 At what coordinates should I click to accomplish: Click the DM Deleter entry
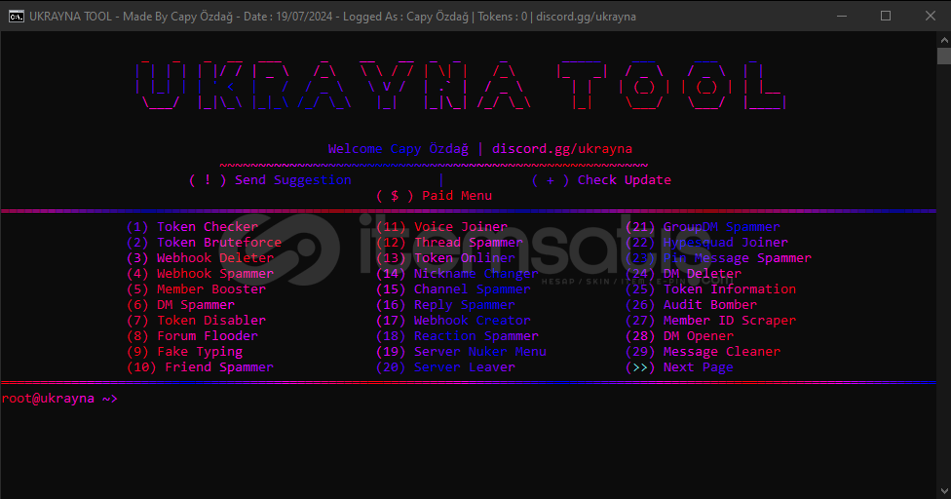click(x=683, y=274)
